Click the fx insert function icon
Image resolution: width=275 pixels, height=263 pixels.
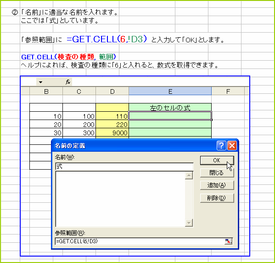coord(67,82)
